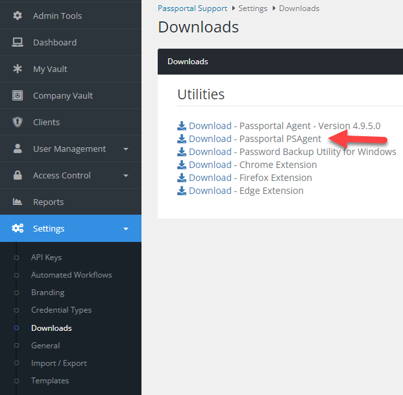Viewport: 403px width, 395px height.
Task: Open Branding settings page
Action: tap(48, 293)
